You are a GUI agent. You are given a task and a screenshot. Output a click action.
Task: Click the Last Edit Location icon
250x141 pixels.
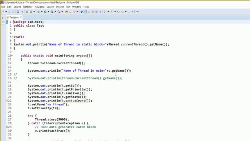(118, 12)
